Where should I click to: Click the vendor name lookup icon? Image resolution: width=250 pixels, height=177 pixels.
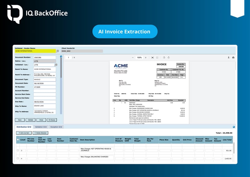[58, 51]
